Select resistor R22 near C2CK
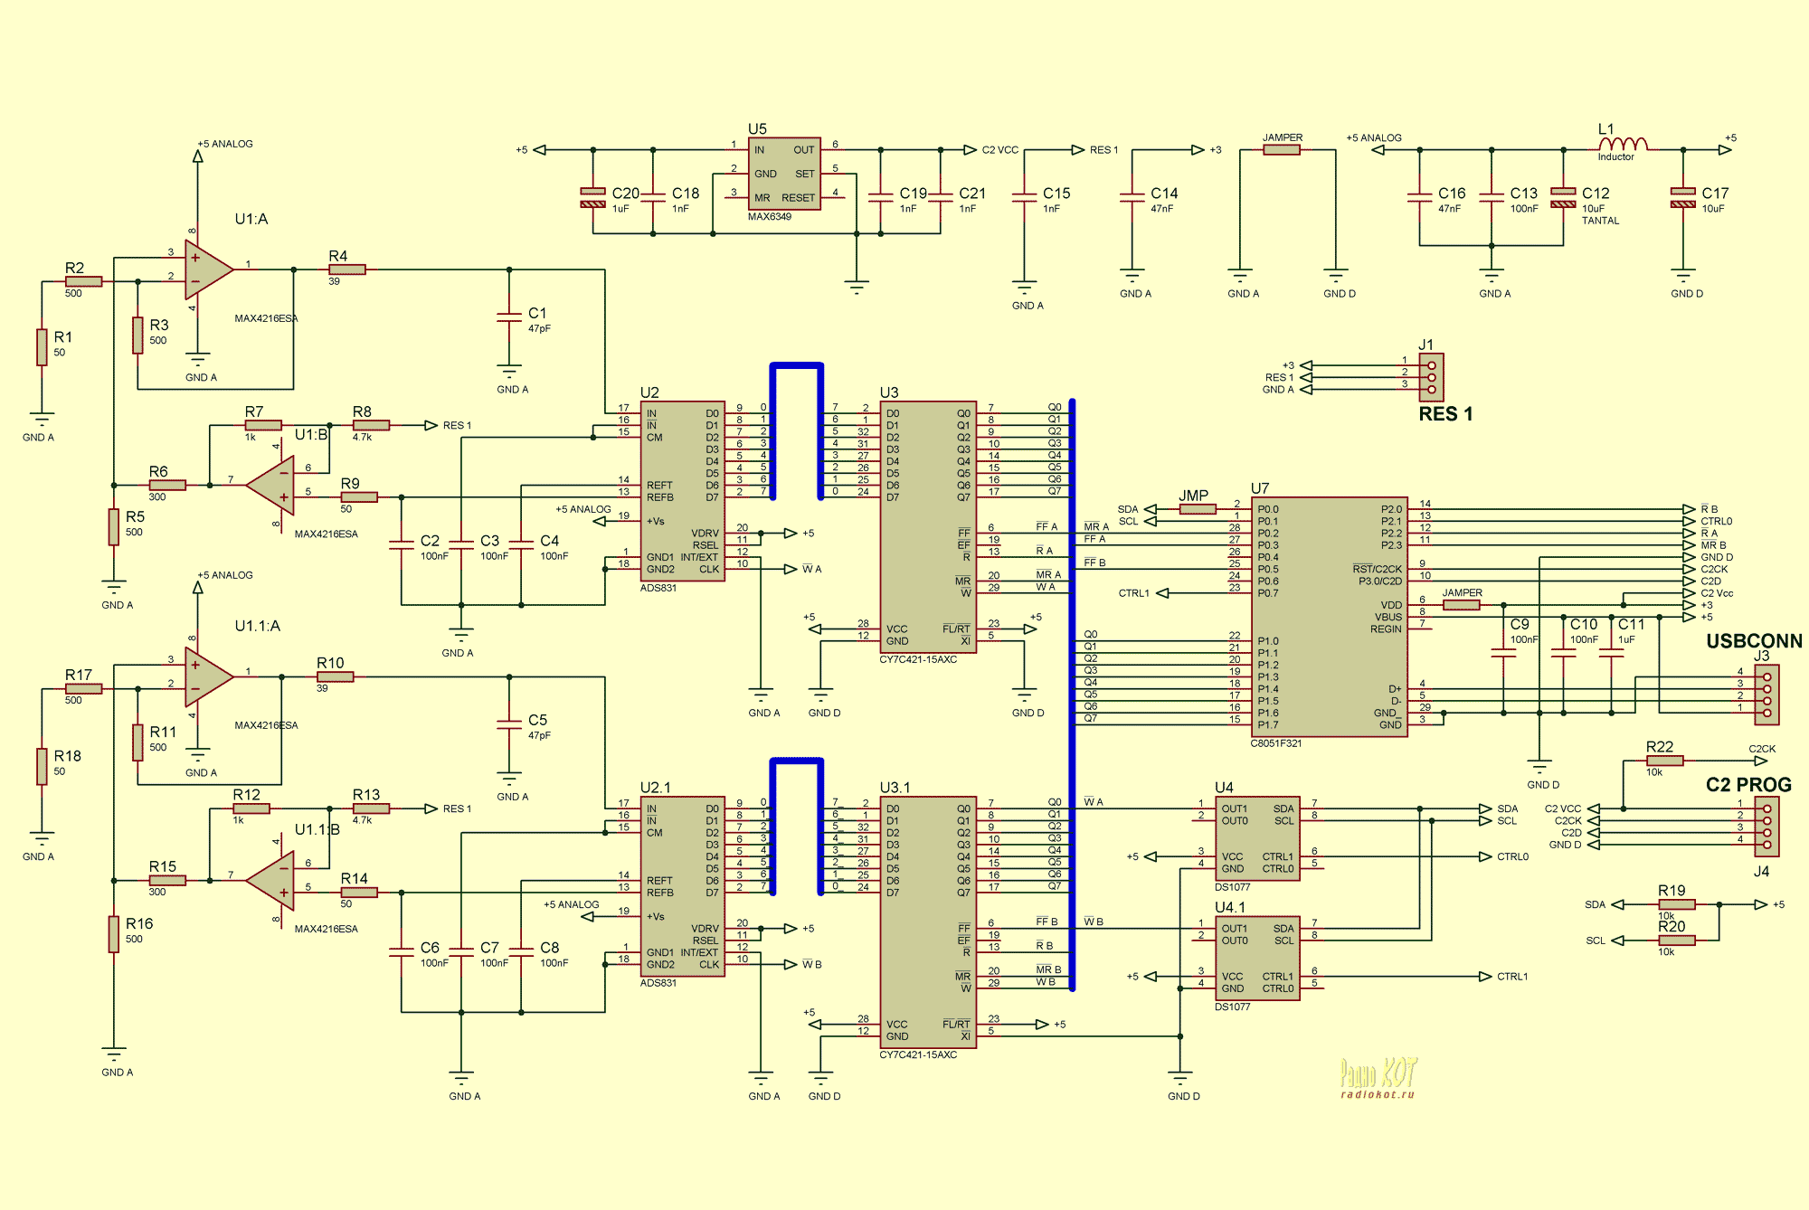Image resolution: width=1809 pixels, height=1210 pixels. tap(1665, 761)
